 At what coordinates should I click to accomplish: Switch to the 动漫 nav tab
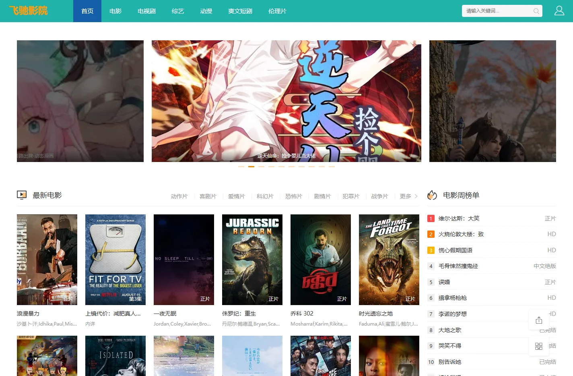206,11
